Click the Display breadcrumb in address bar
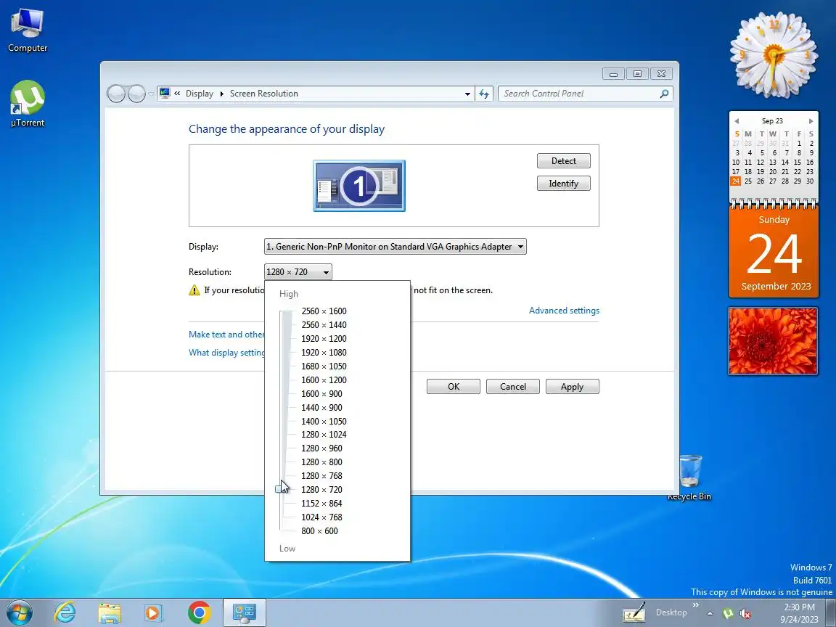The width and height of the screenshot is (836, 627). click(x=200, y=94)
